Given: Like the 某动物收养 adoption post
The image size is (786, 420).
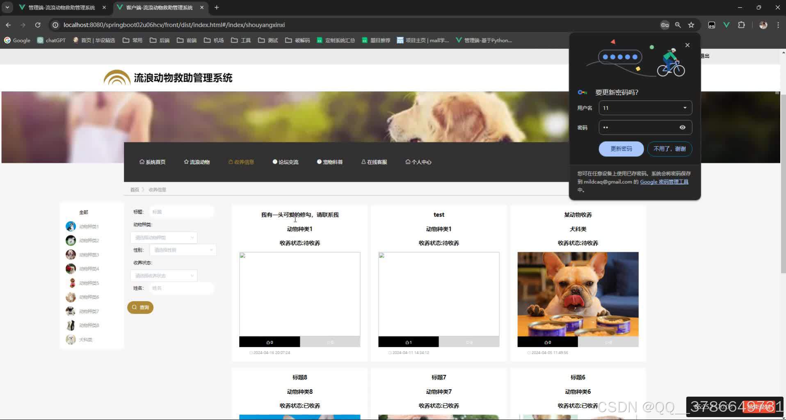Looking at the screenshot, I should coord(547,342).
